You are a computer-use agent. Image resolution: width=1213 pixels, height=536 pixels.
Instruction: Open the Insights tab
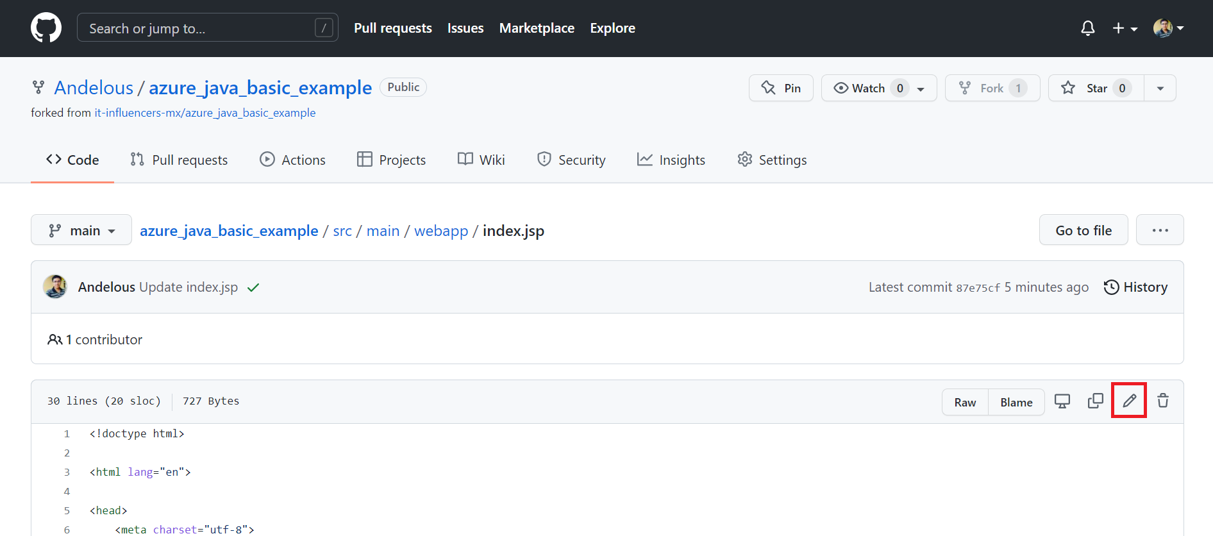tap(671, 160)
